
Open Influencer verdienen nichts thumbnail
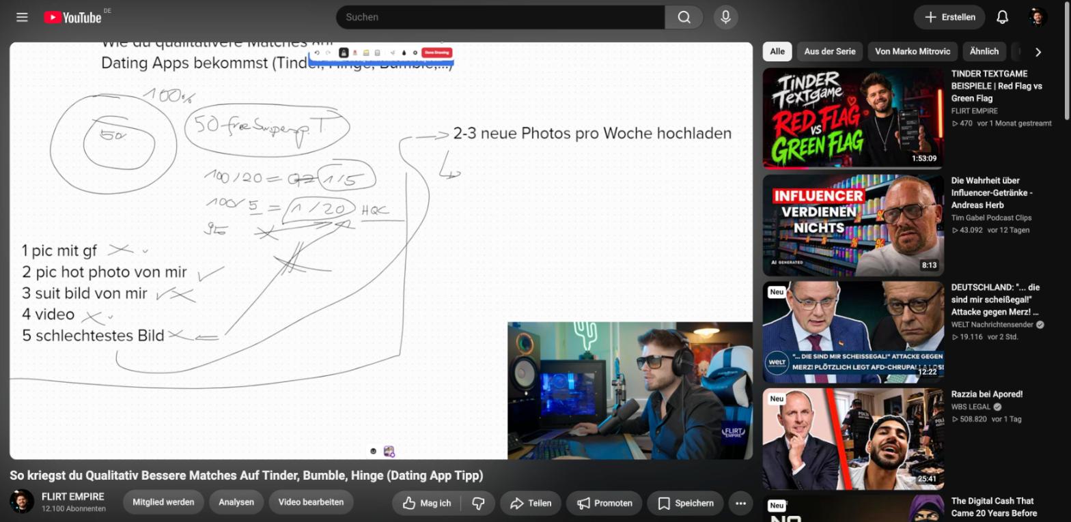853,225
